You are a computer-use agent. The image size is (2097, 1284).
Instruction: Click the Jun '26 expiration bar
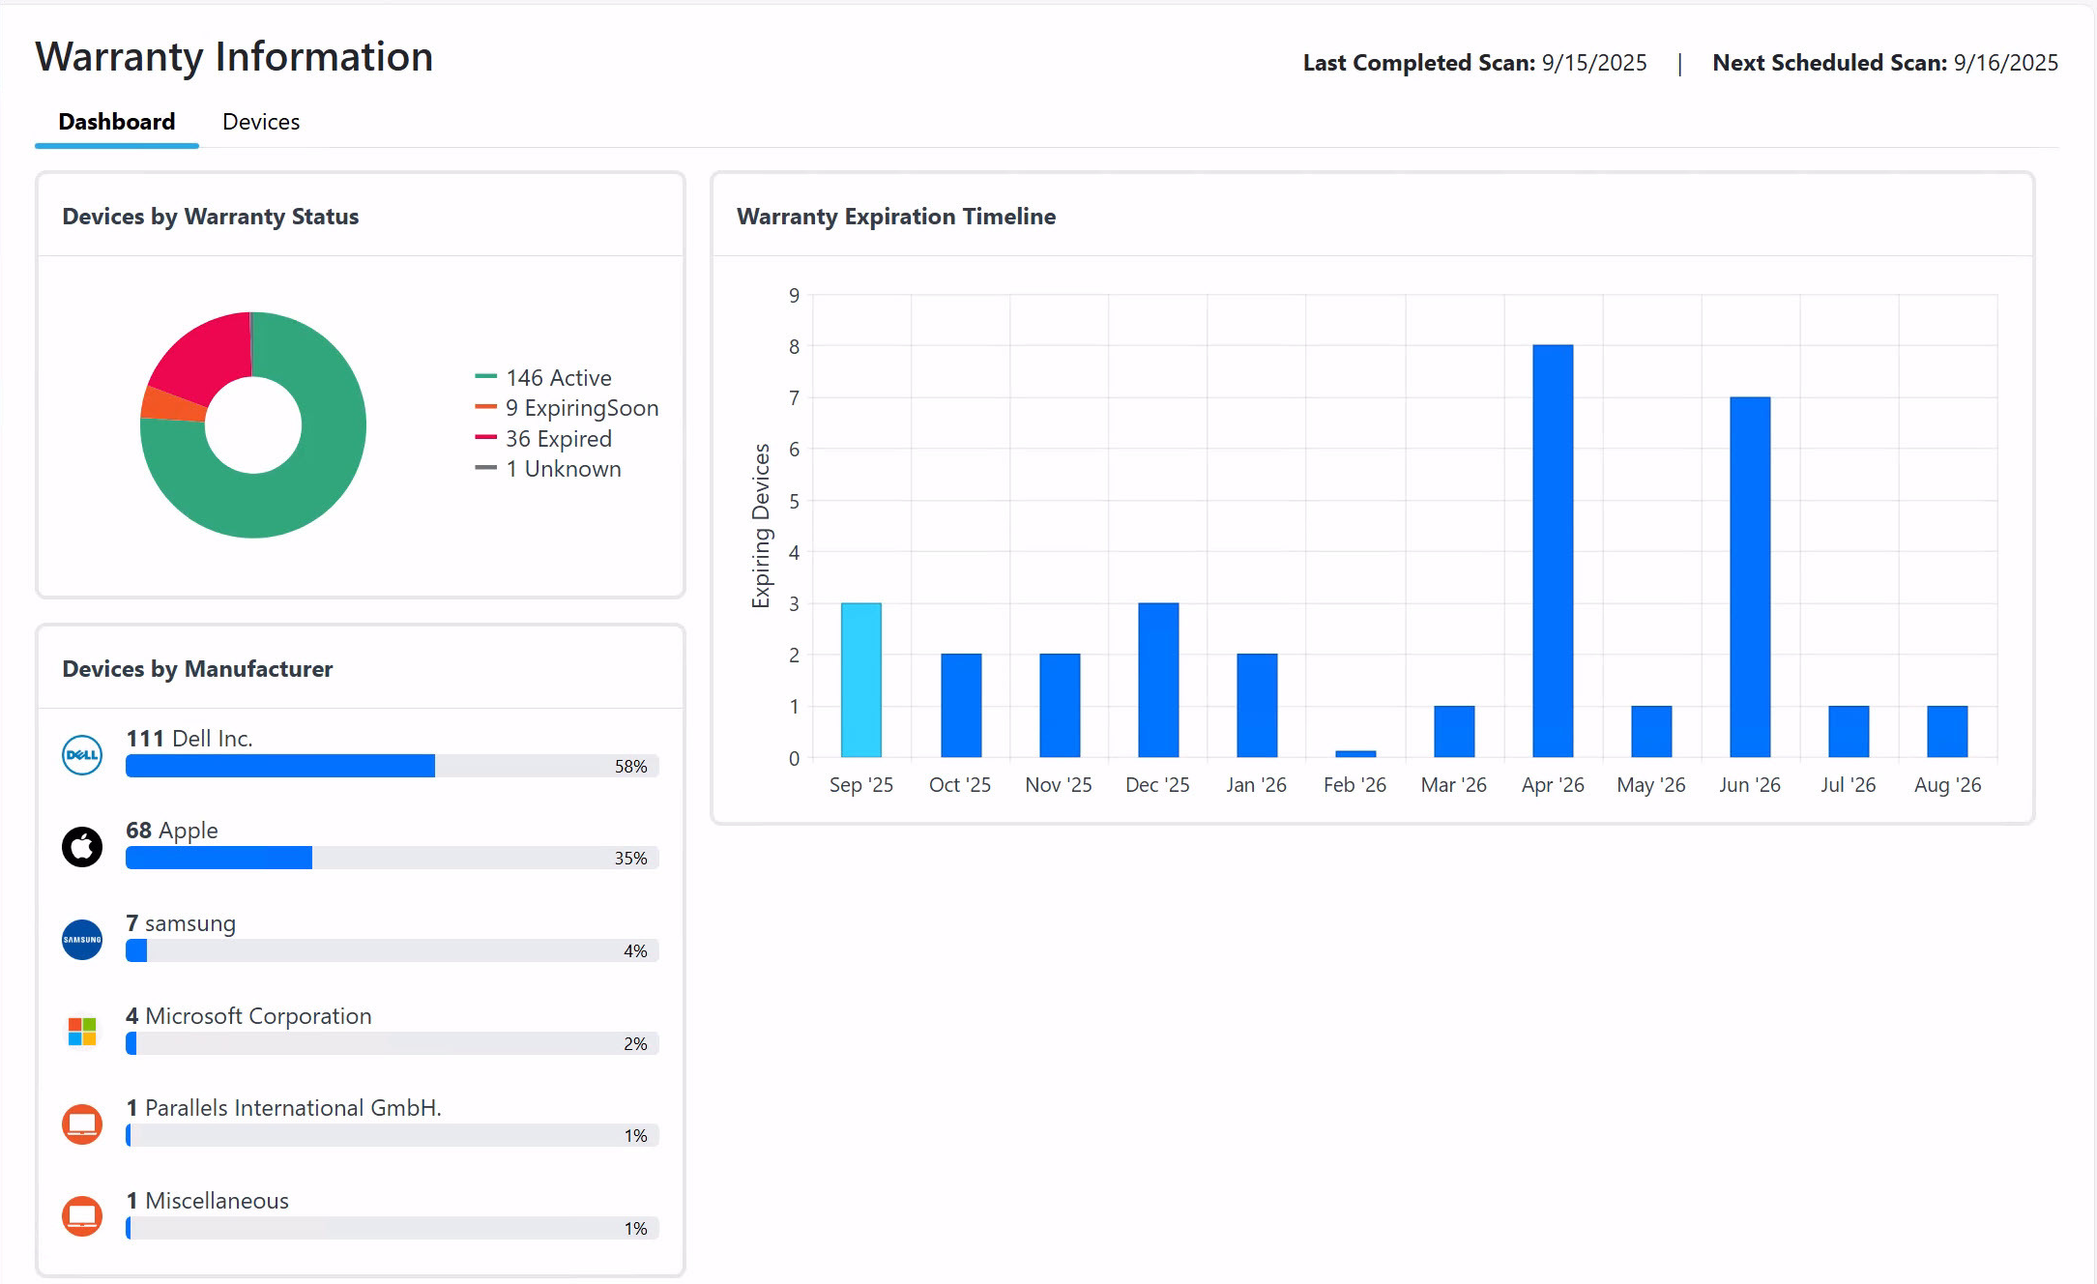1749,577
